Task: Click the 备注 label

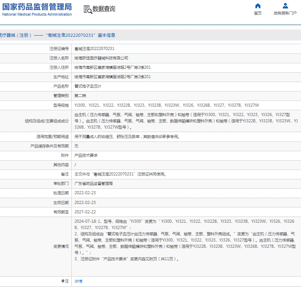Action: [65, 174]
